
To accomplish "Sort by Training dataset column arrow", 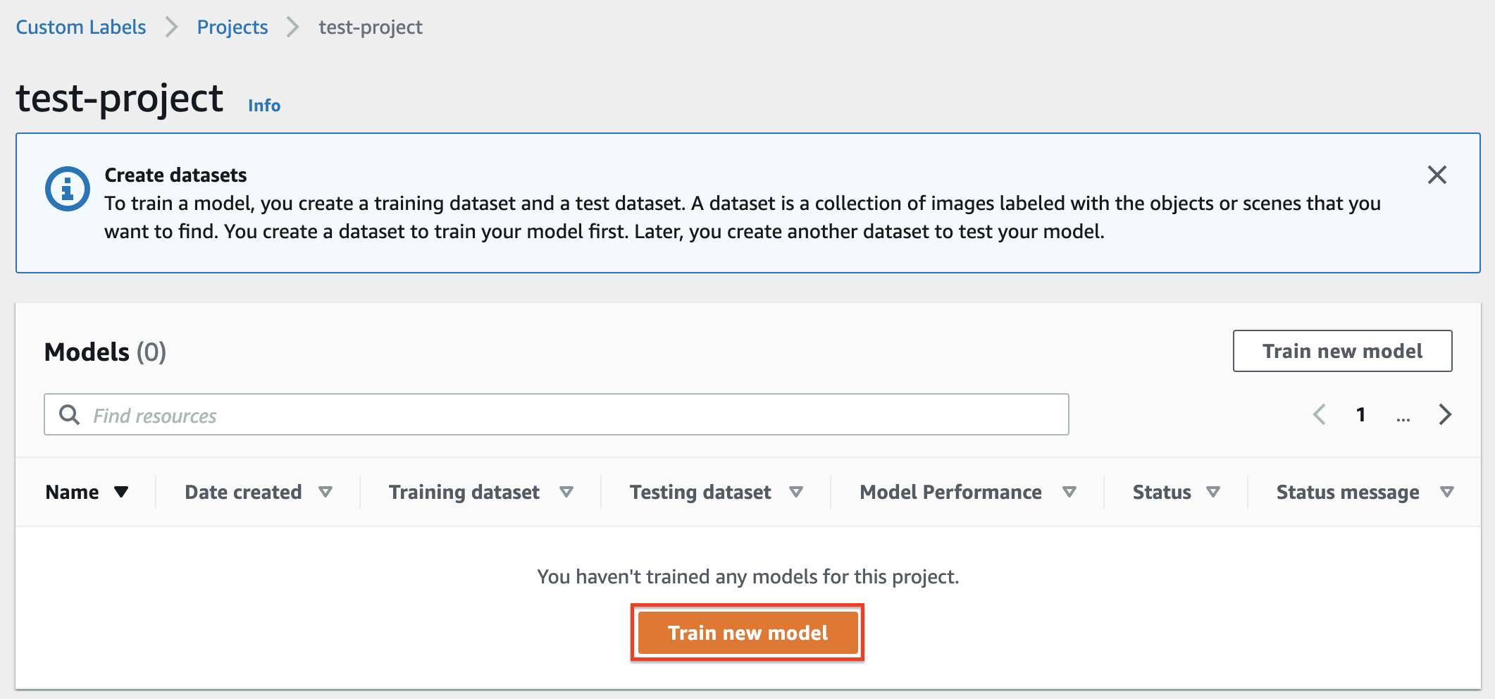I will (566, 492).
